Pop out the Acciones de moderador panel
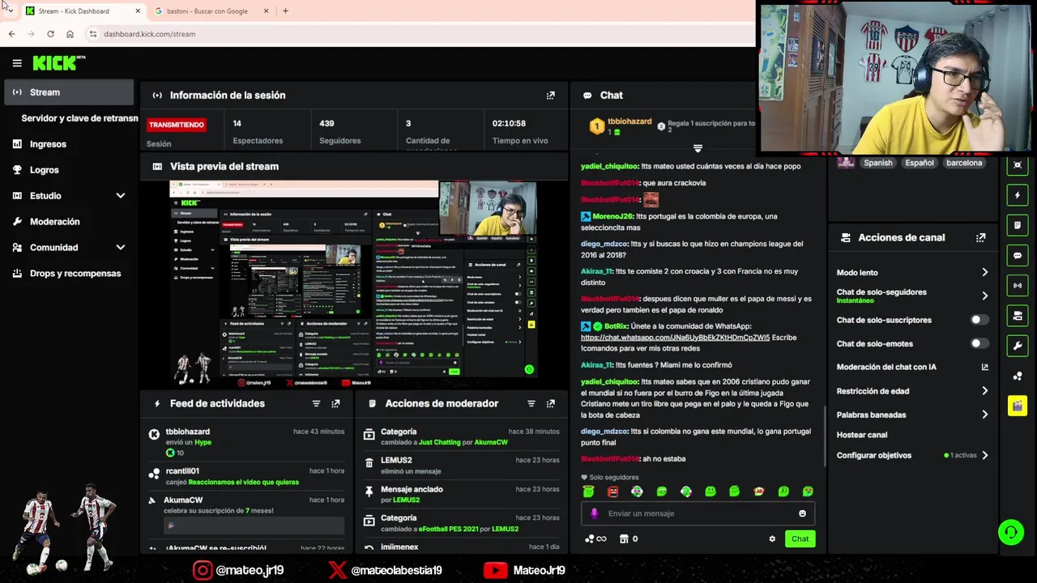This screenshot has width=1037, height=583. [551, 403]
